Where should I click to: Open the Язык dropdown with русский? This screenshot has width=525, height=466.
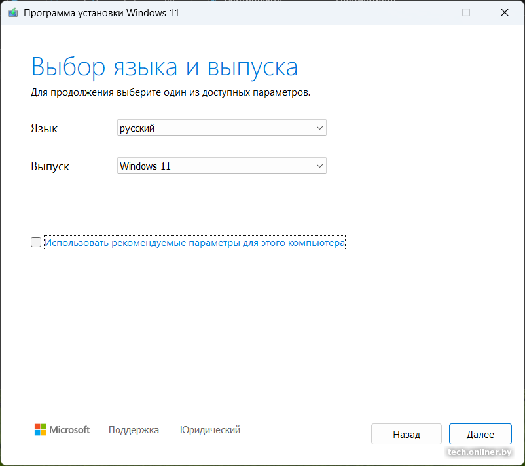click(222, 128)
